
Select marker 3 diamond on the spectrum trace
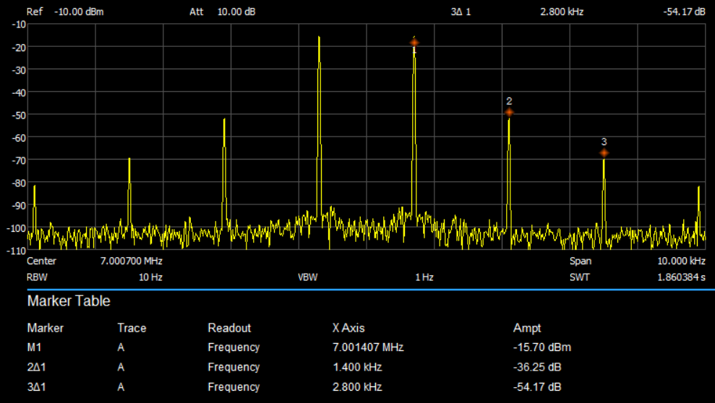click(x=604, y=152)
